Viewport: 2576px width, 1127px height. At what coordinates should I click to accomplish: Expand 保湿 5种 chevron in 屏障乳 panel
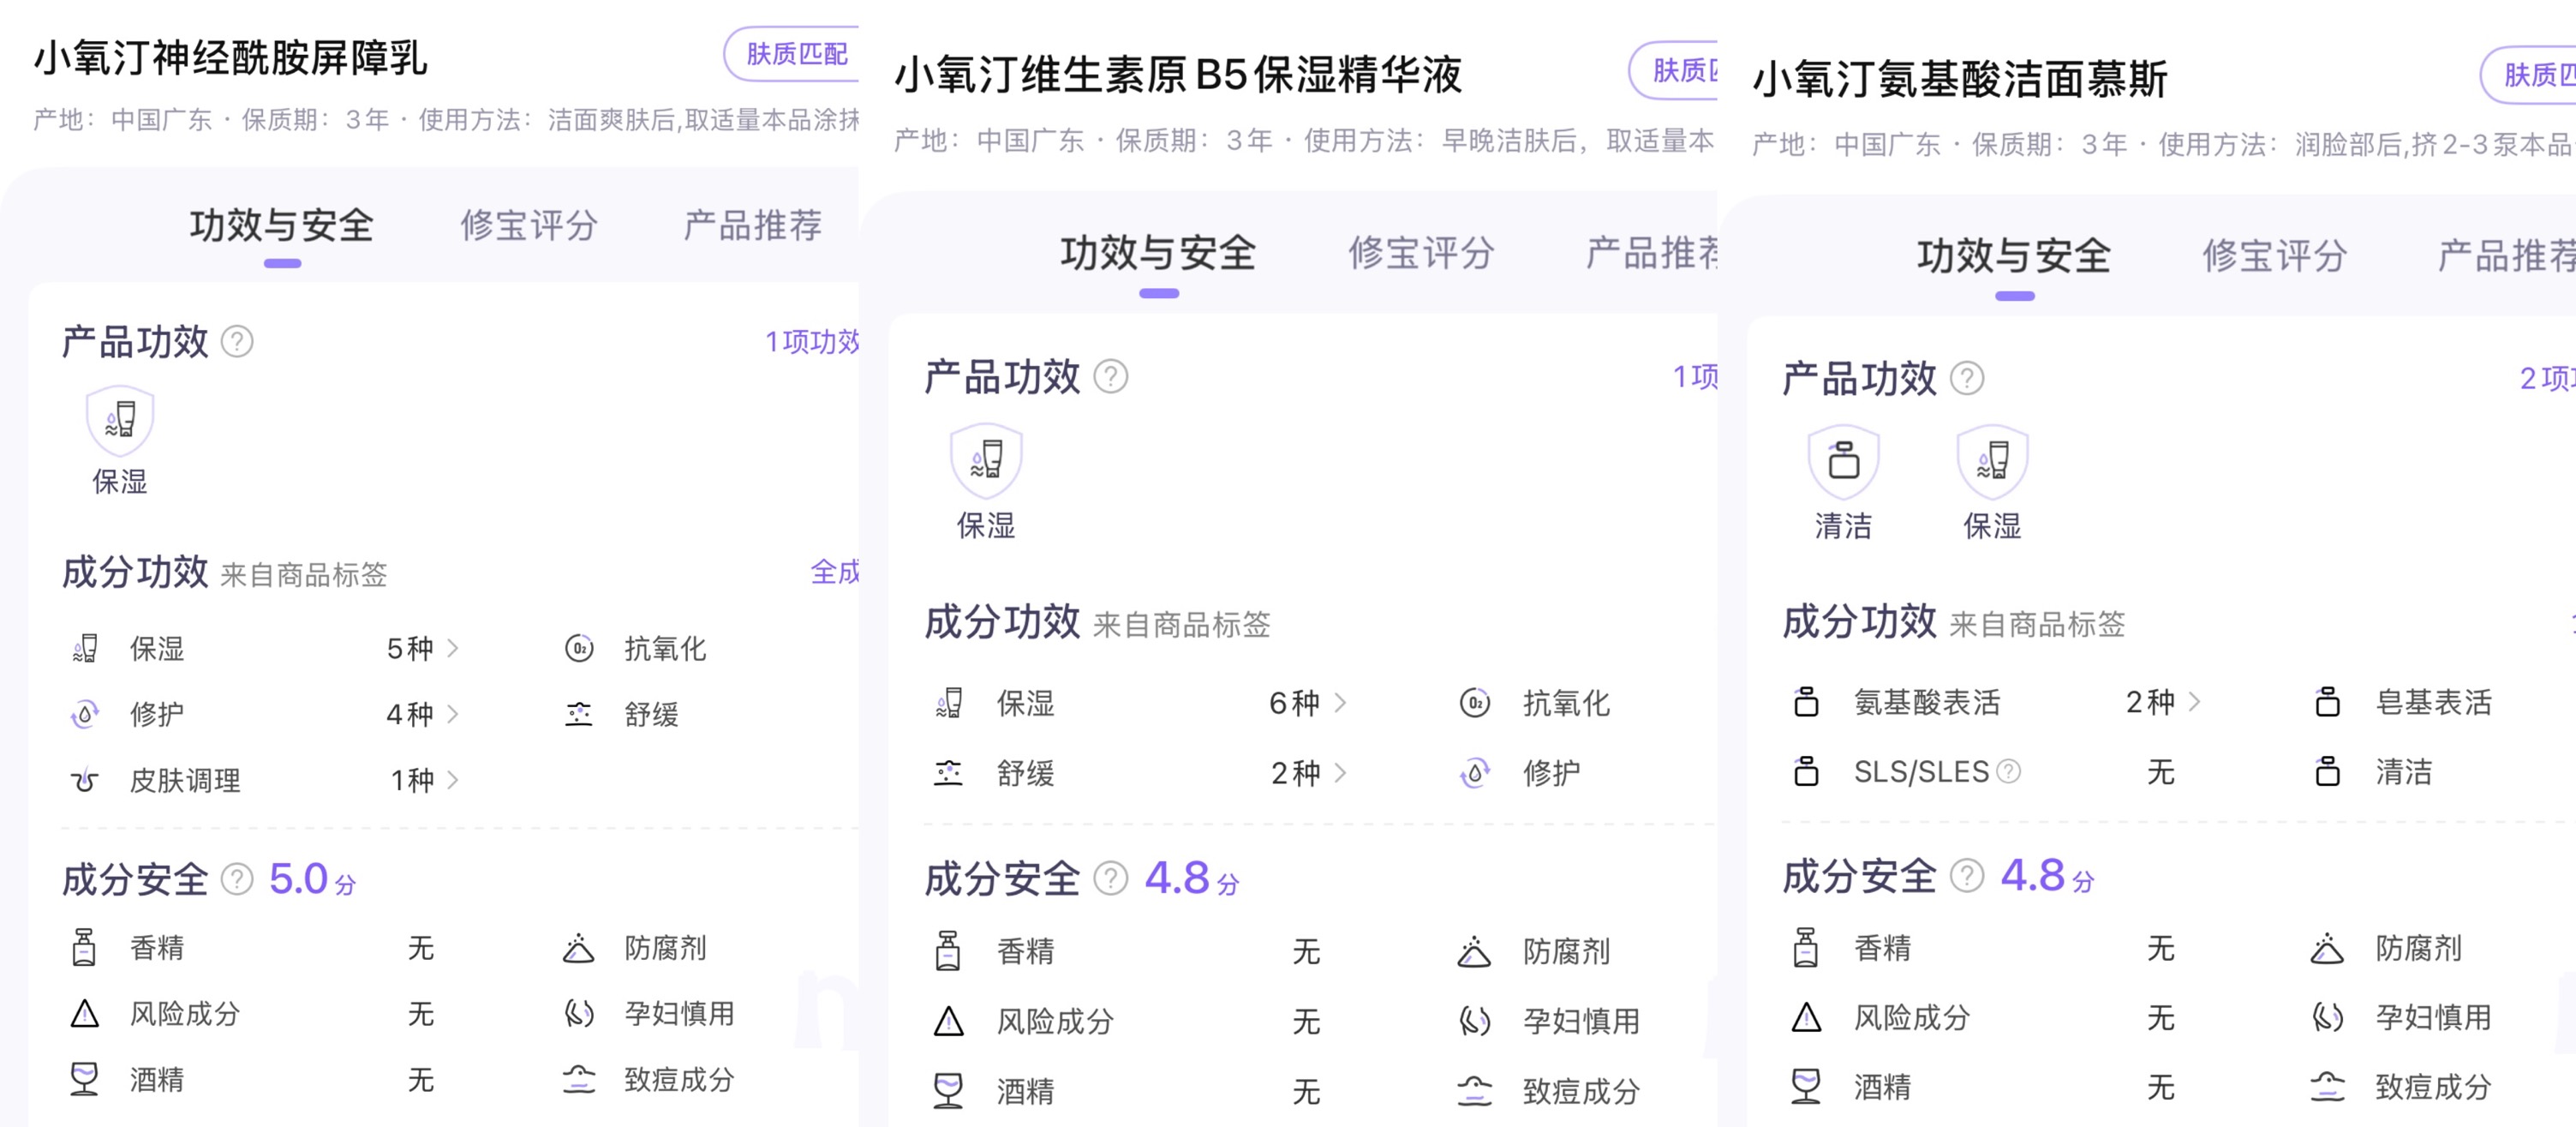click(453, 648)
